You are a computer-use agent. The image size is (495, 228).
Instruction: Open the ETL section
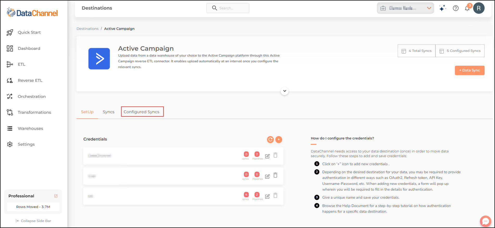point(22,64)
